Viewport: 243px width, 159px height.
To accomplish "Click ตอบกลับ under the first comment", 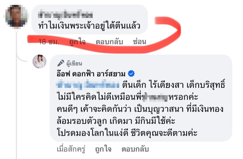I will click(109, 42).
